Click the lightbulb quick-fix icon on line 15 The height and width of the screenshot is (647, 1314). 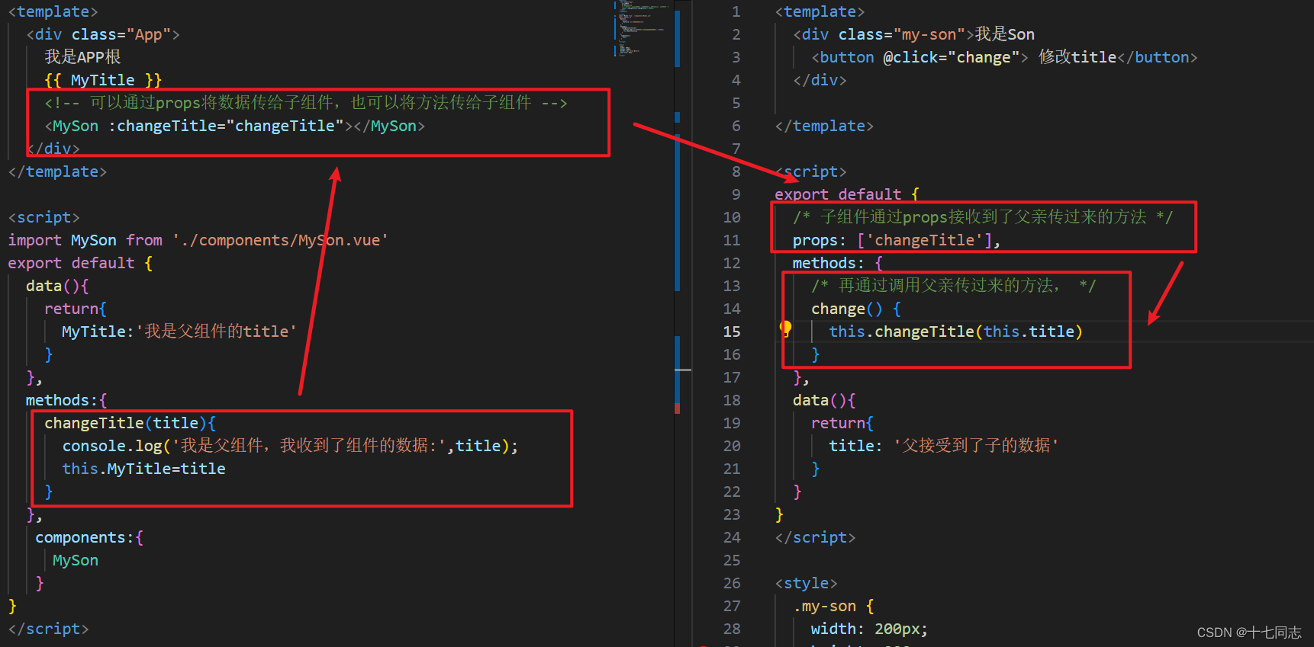(785, 328)
